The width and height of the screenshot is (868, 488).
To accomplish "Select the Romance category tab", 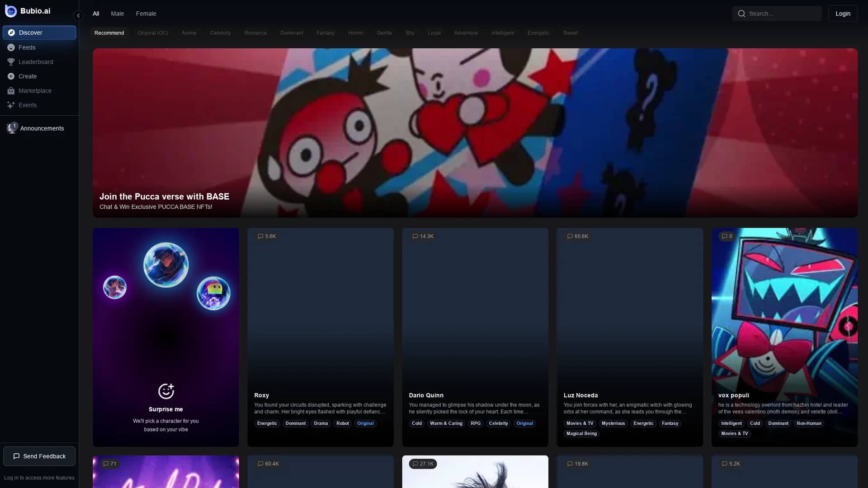I will 255,33.
